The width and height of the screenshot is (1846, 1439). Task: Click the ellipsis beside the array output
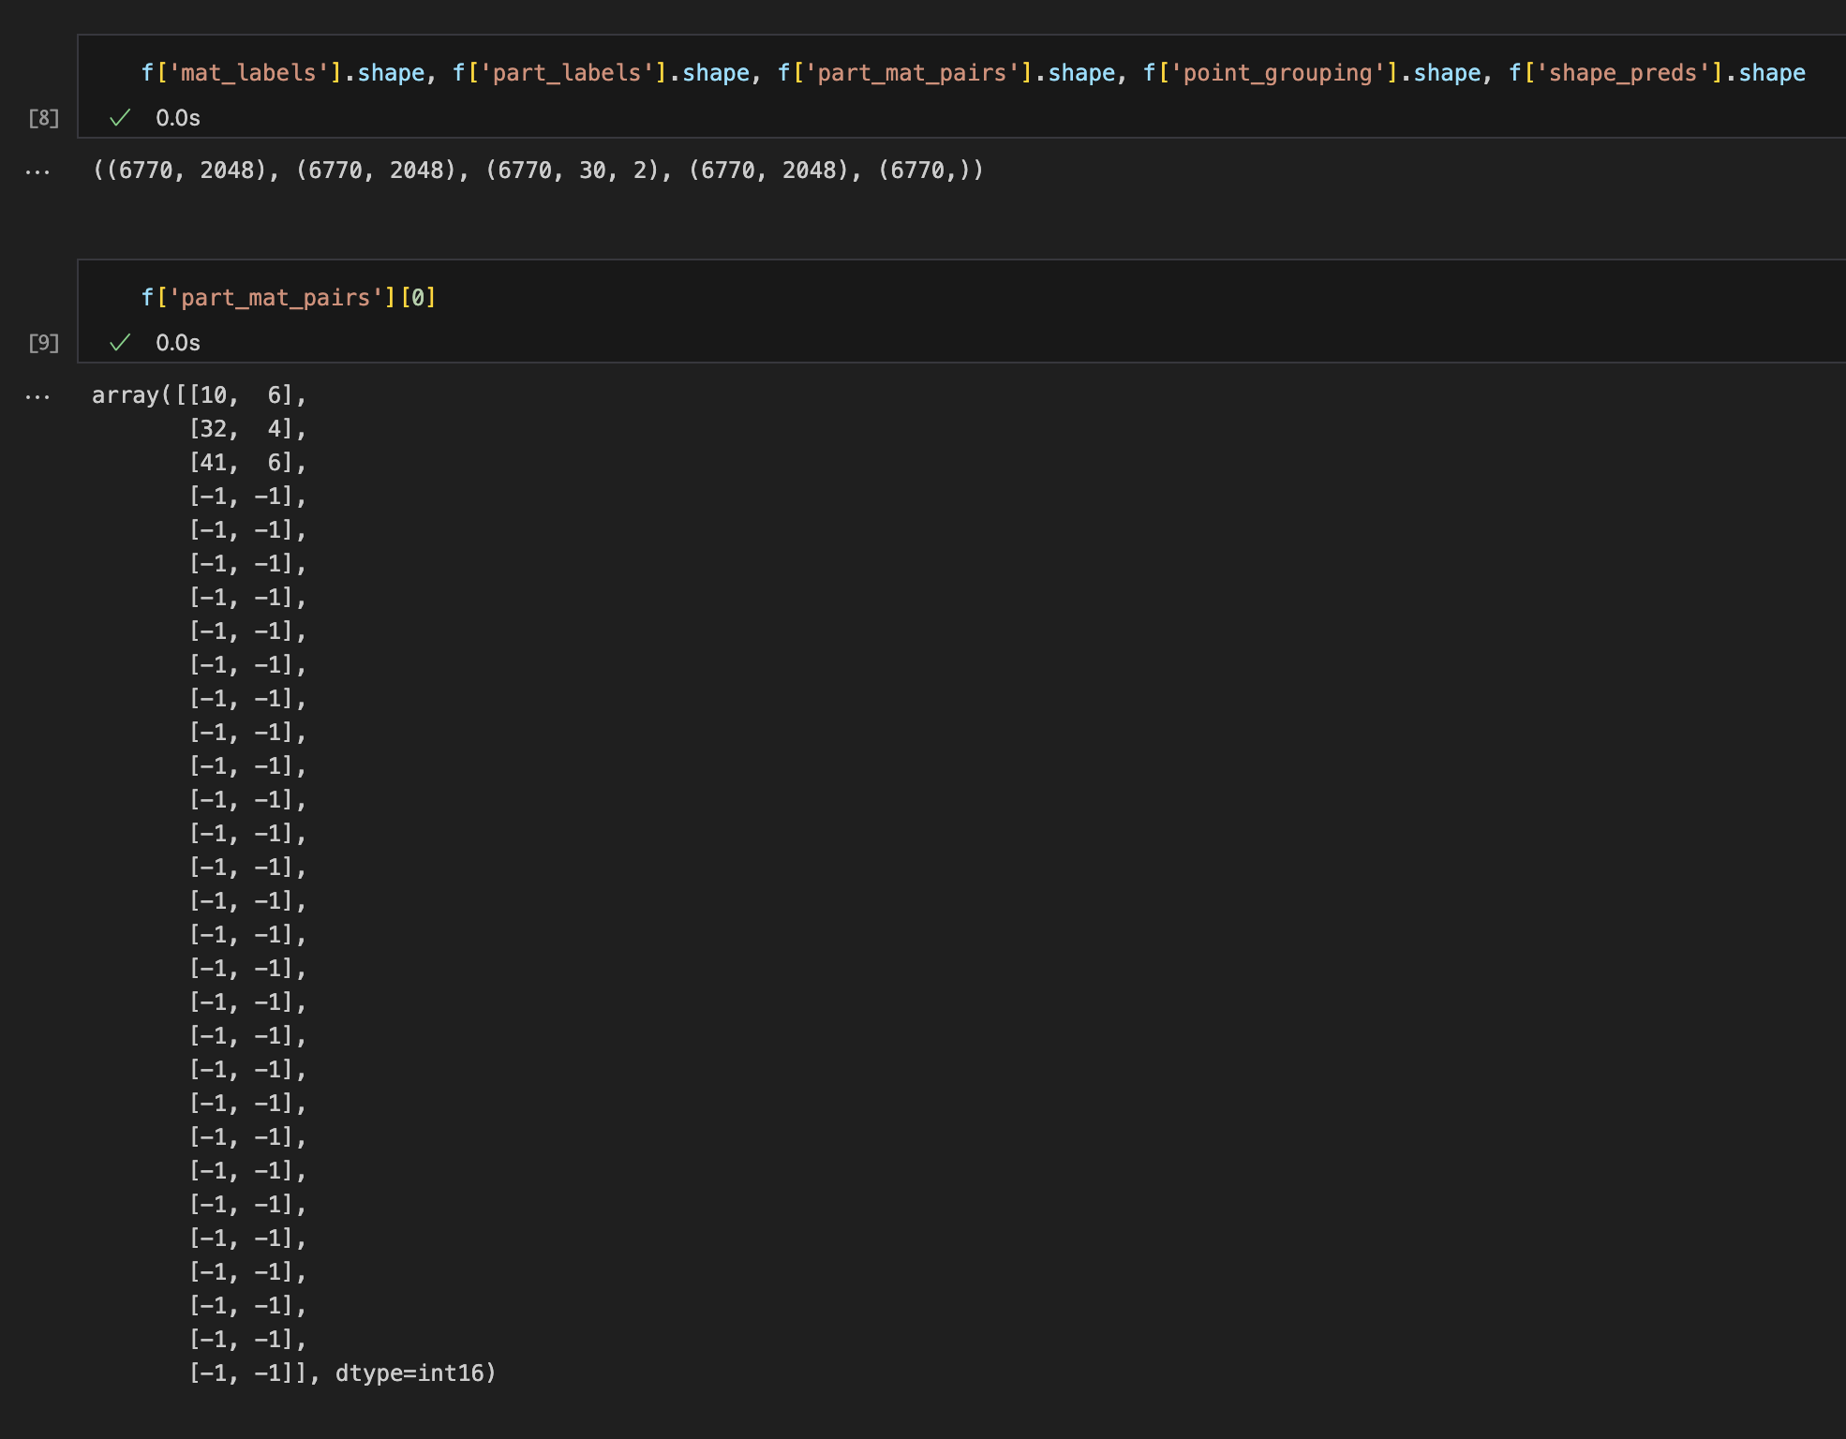(37, 395)
